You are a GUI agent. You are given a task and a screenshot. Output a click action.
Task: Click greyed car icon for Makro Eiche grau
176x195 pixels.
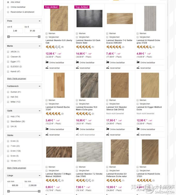click(77, 134)
